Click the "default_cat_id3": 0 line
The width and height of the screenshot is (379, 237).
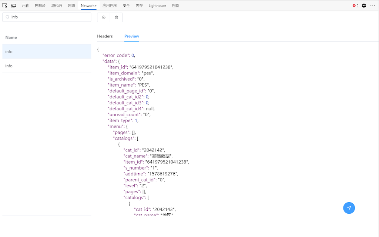128,103
